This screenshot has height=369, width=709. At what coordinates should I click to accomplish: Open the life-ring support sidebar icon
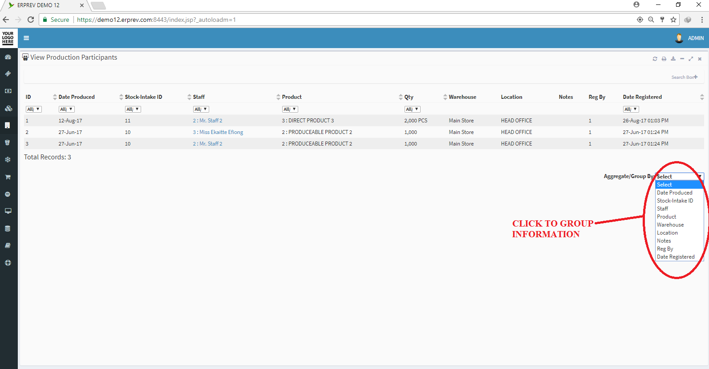point(8,263)
